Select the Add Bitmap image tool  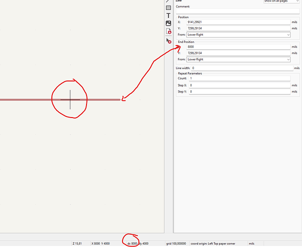tap(168, 23)
